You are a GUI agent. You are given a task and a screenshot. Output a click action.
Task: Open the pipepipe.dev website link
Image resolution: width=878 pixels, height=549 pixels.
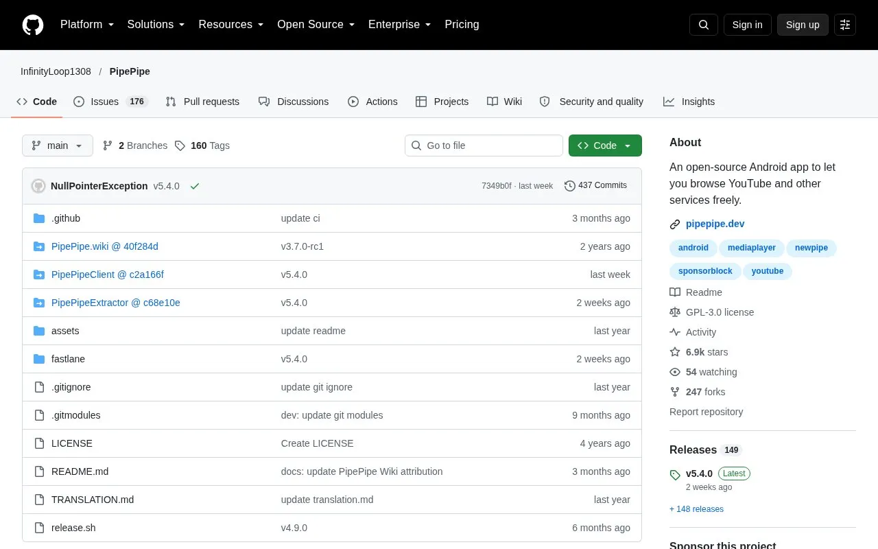coord(715,224)
